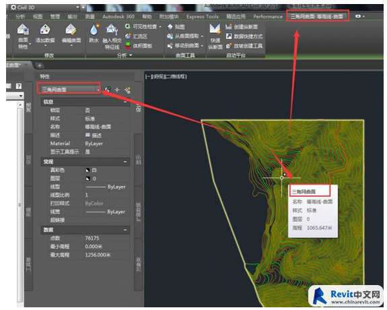Collapse the 常规 section
387x310 pixels.
click(x=125, y=162)
